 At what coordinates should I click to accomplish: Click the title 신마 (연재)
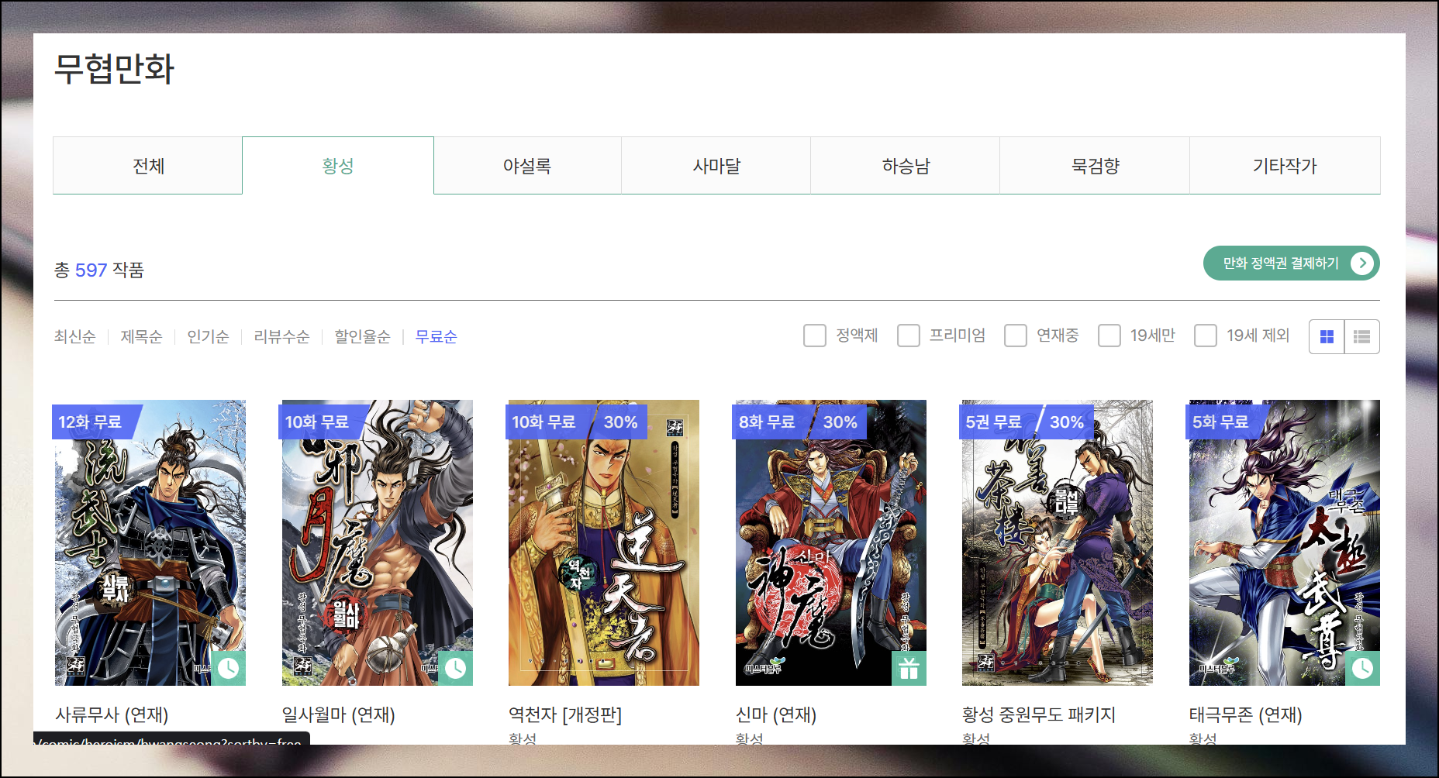[776, 714]
